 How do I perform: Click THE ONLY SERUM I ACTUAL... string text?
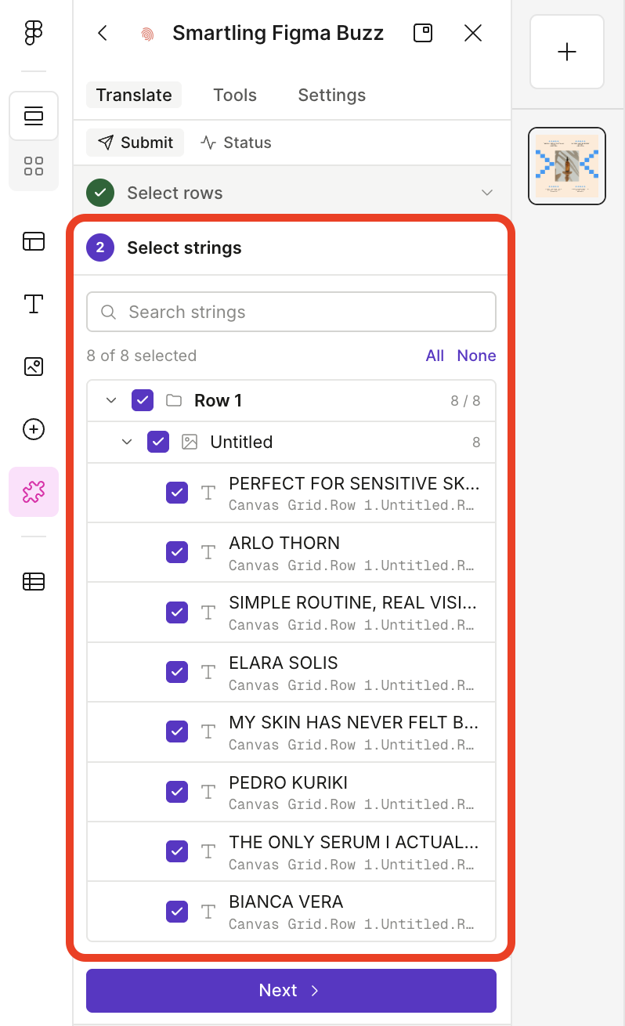pos(354,842)
